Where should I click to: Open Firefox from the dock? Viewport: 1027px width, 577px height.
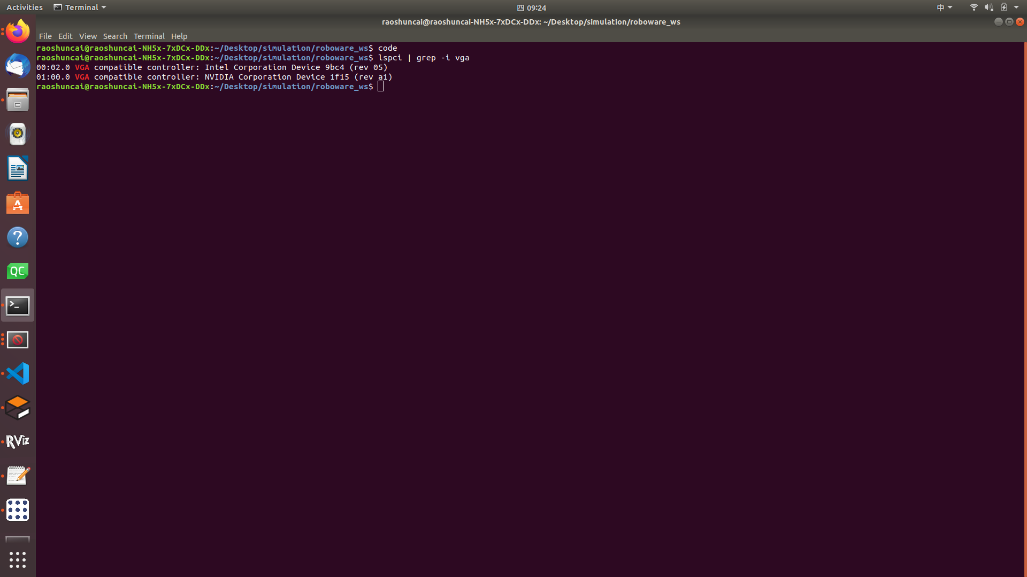pyautogui.click(x=18, y=32)
